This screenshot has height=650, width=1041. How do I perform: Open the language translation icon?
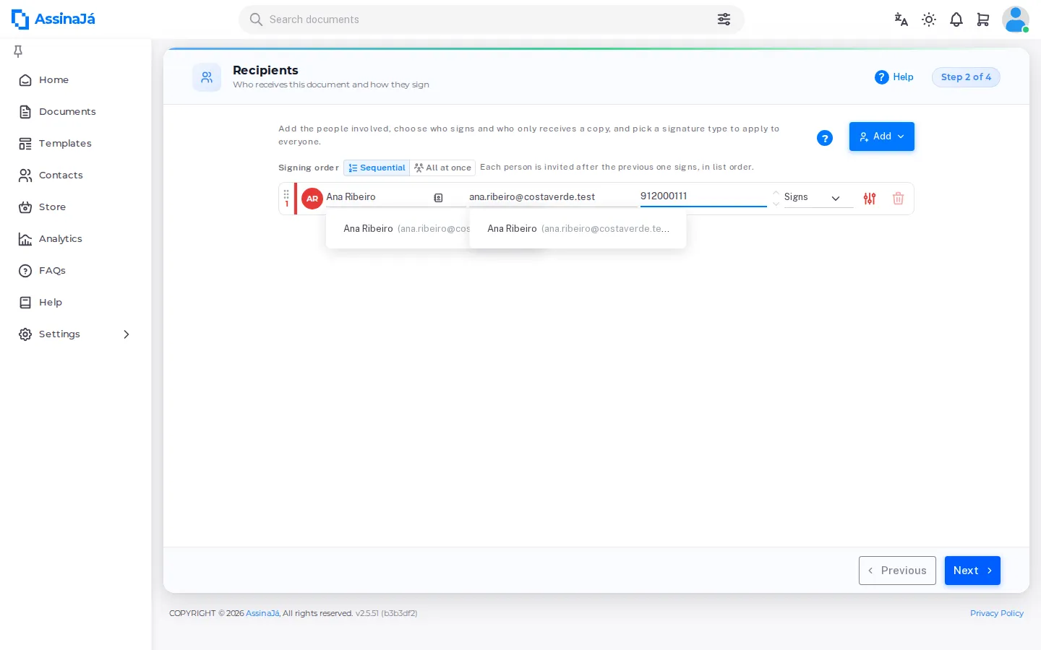click(x=901, y=19)
